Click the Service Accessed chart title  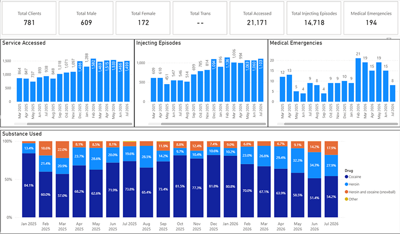(x=23, y=43)
